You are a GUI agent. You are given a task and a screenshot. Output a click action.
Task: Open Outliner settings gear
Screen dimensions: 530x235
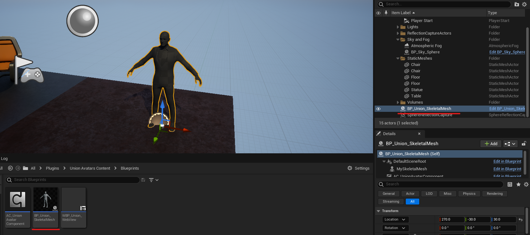[x=524, y=4]
